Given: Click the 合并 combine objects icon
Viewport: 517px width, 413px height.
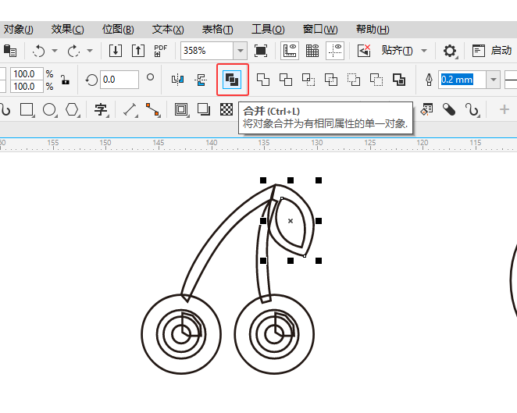Looking at the screenshot, I should click(x=232, y=80).
